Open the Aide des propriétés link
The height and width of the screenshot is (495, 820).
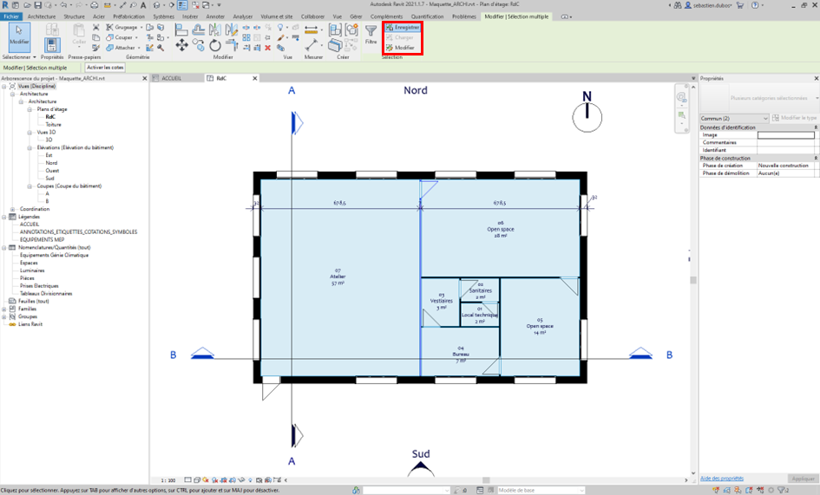tap(721, 478)
